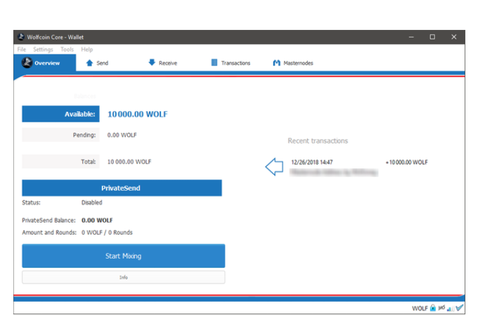Click the PrivateSend header bar

click(x=122, y=188)
